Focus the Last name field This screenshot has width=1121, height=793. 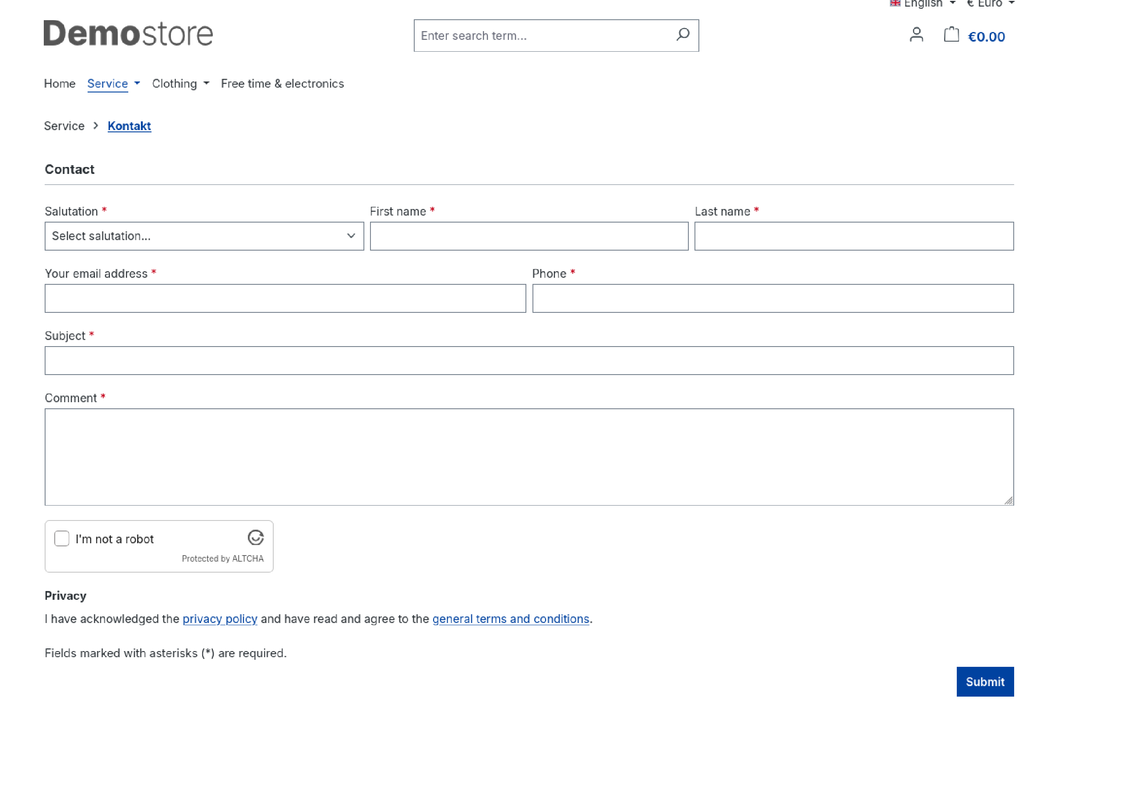tap(854, 236)
